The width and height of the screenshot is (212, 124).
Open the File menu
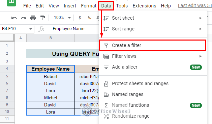tap(27, 6)
